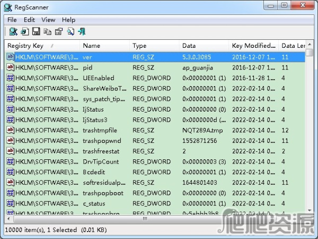Sort by Type column header
318x239 pixels.
154,46
